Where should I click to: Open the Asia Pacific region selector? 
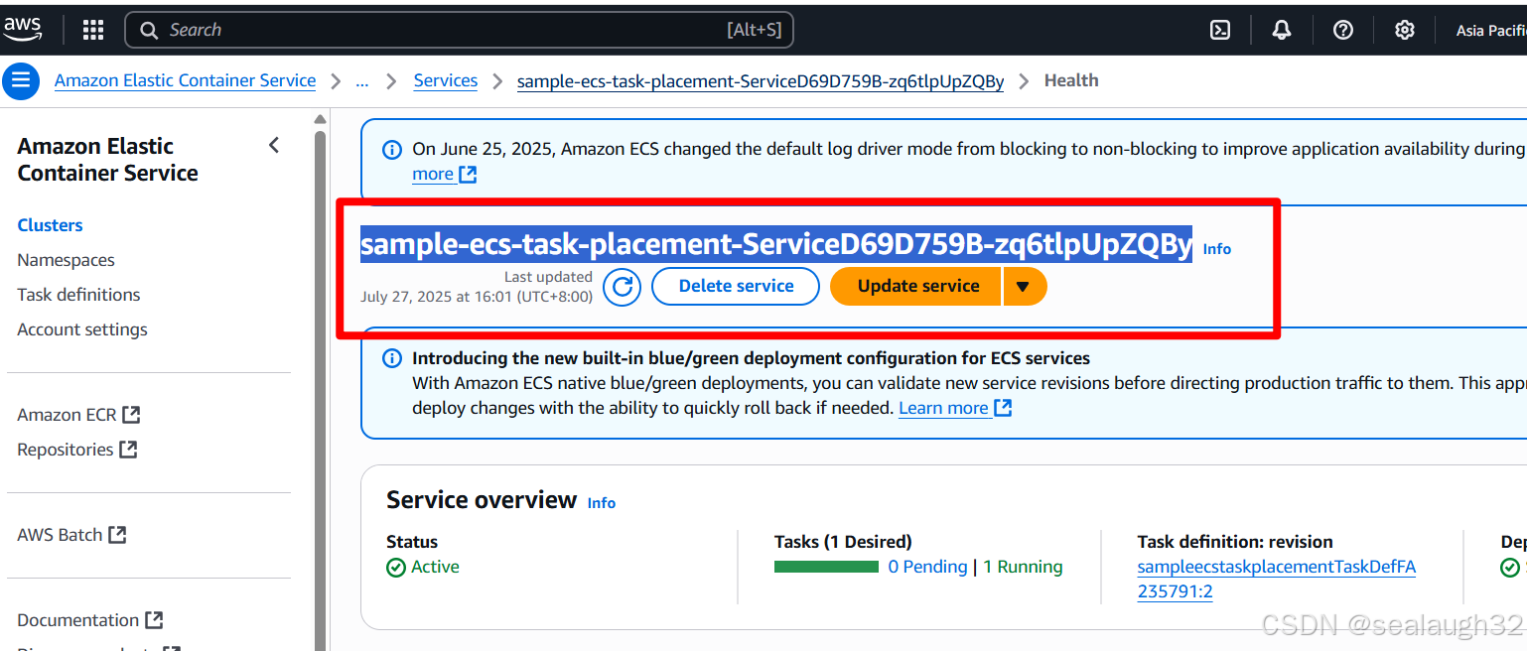pos(1490,31)
